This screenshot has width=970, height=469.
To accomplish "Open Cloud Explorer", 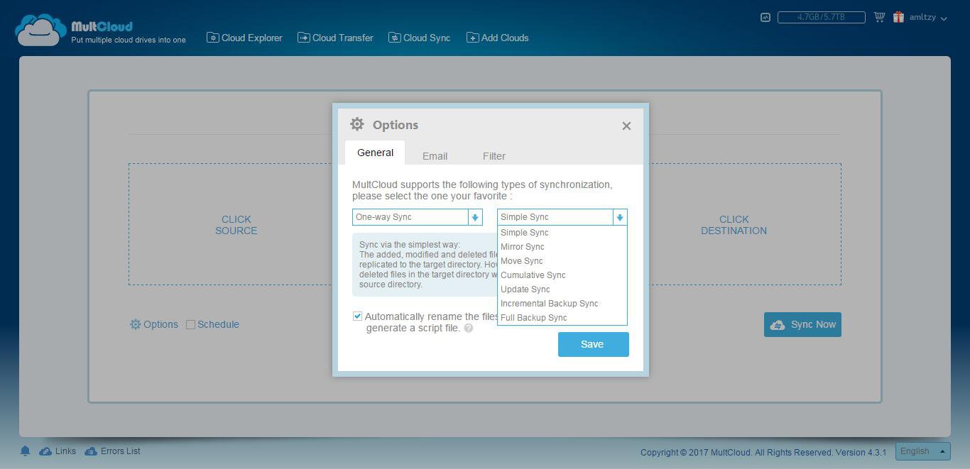I will tap(244, 38).
